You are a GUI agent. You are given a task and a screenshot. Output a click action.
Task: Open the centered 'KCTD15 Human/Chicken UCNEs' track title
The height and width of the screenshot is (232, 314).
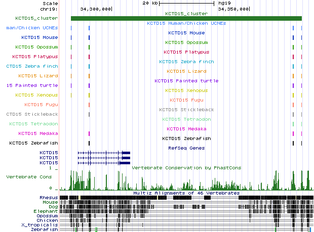186,23
